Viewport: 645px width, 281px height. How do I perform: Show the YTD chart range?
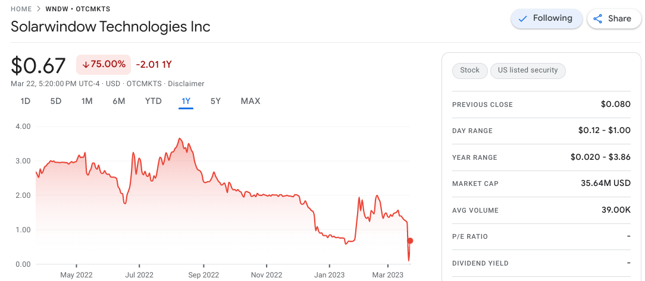[154, 101]
